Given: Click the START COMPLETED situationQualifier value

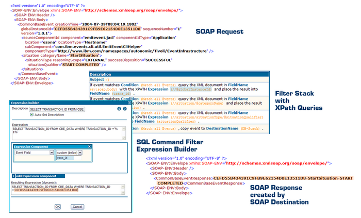Looking at the screenshot, I should click(x=81, y=65).
